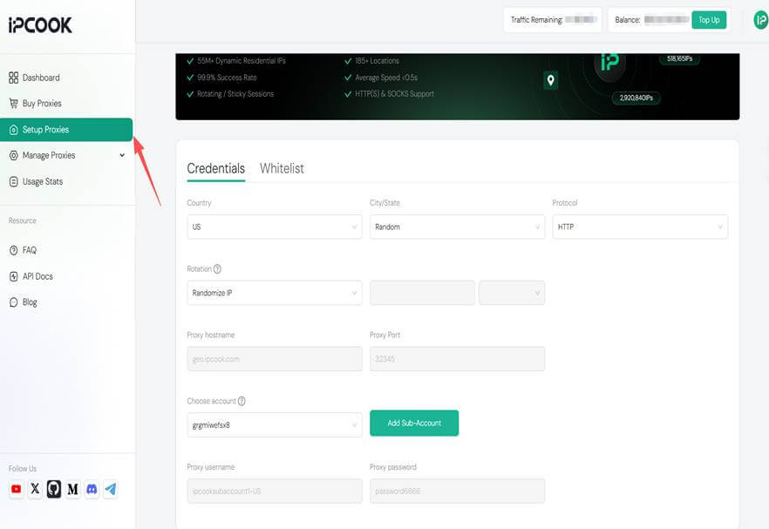
Task: Switch to the Whitelist tab
Action: pos(282,168)
